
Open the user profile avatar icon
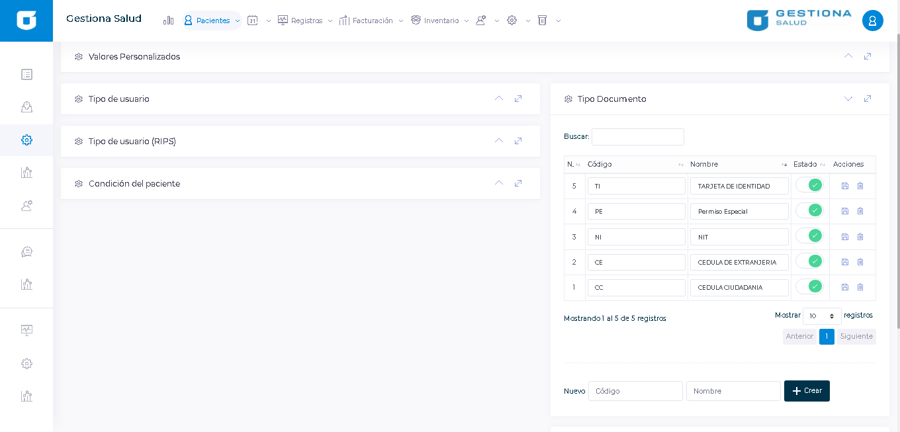coord(872,21)
